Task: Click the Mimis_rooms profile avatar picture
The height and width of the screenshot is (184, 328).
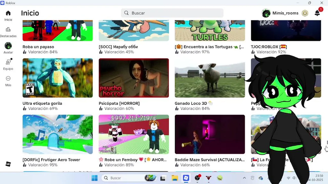Action: click(x=266, y=13)
